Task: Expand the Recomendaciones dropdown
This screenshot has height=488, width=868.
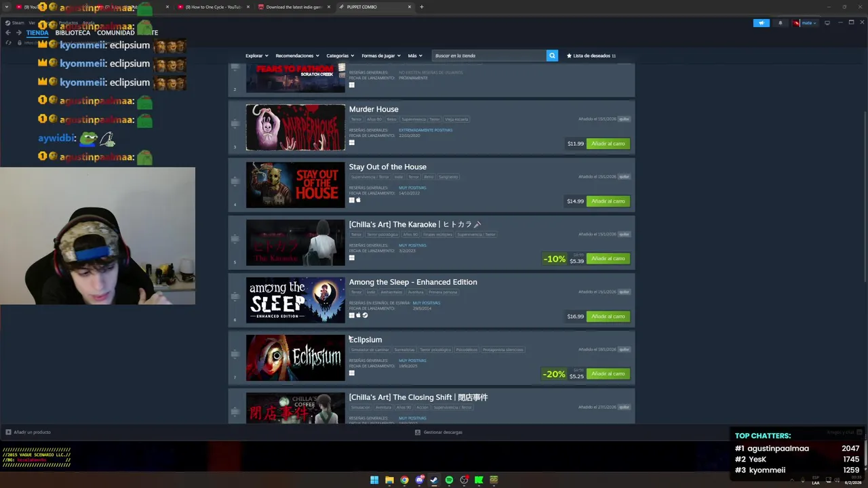Action: pyautogui.click(x=298, y=56)
